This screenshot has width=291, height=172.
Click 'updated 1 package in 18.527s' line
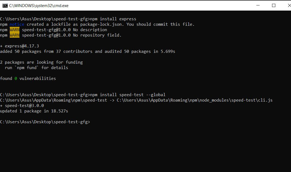click(34, 111)
